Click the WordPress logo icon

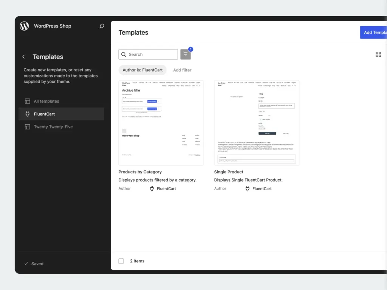click(24, 26)
